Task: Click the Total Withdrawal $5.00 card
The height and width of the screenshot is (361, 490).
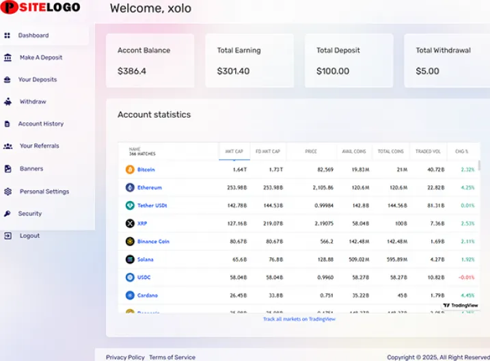Action: pos(447,61)
